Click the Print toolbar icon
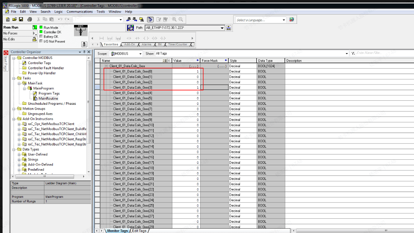The height and width of the screenshot is (233, 414). point(29,19)
